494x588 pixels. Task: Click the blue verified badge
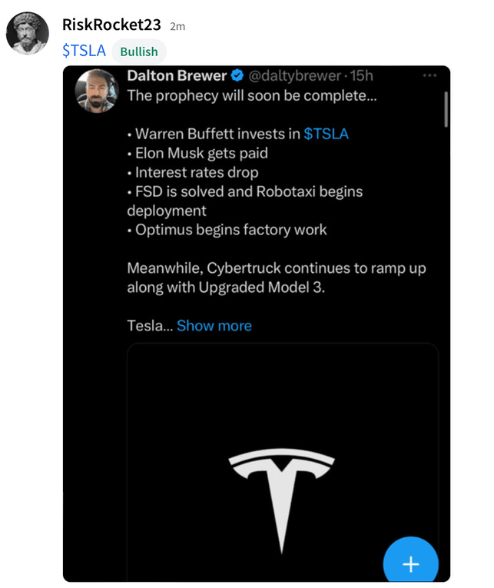point(238,75)
